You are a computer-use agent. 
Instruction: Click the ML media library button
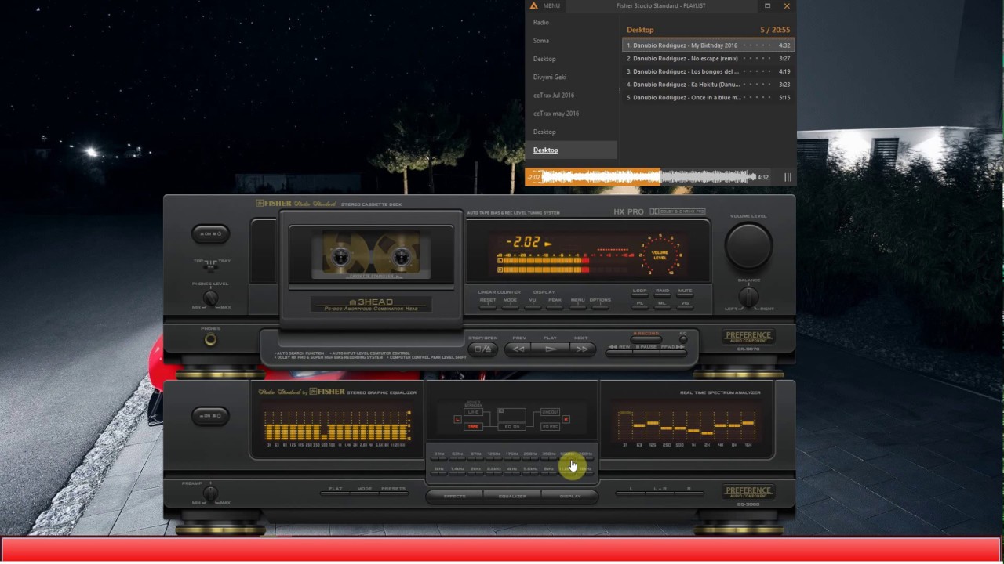(662, 308)
